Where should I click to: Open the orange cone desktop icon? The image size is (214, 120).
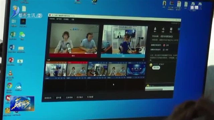(10, 73)
